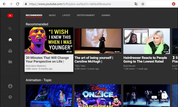Open the Disney On Ice thumbnail
Viewport: 178px width, 107px height.
coord(98,96)
